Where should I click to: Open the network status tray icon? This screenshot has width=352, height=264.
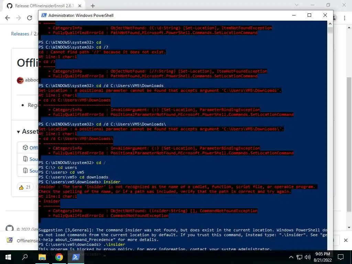[299, 257]
